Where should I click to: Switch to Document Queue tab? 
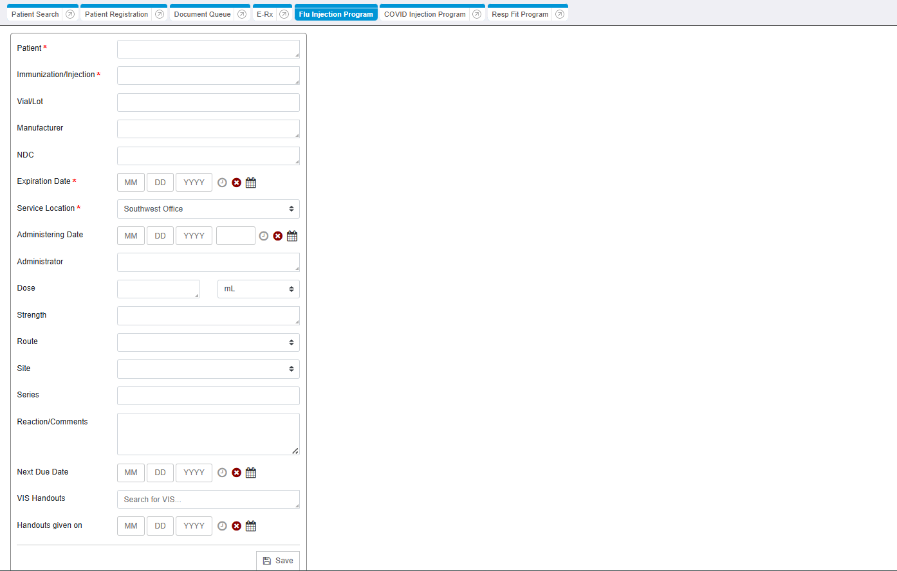202,14
